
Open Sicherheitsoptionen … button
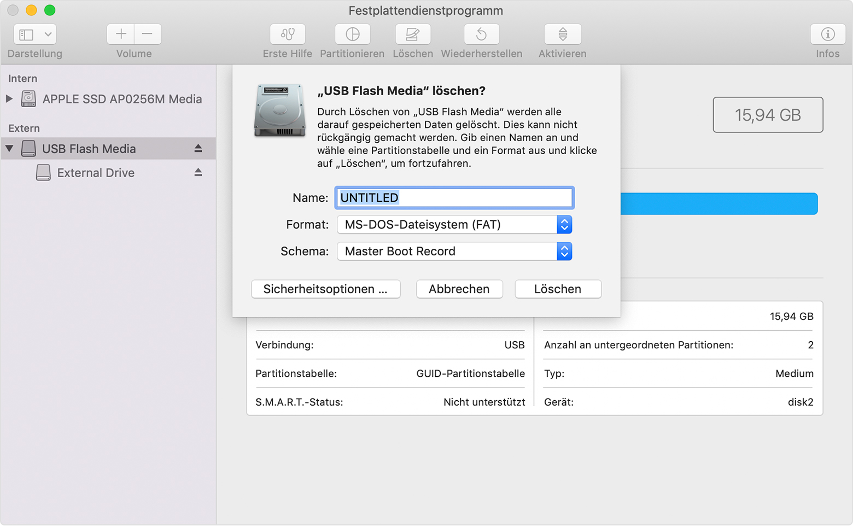326,289
